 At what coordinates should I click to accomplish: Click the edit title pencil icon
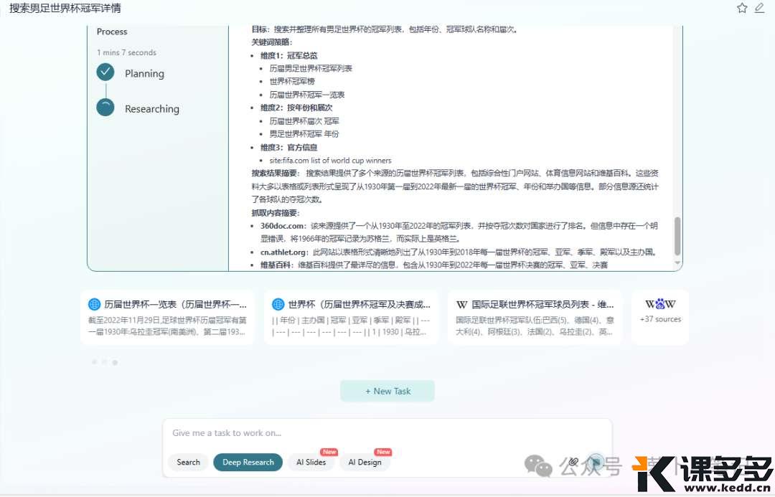[760, 8]
